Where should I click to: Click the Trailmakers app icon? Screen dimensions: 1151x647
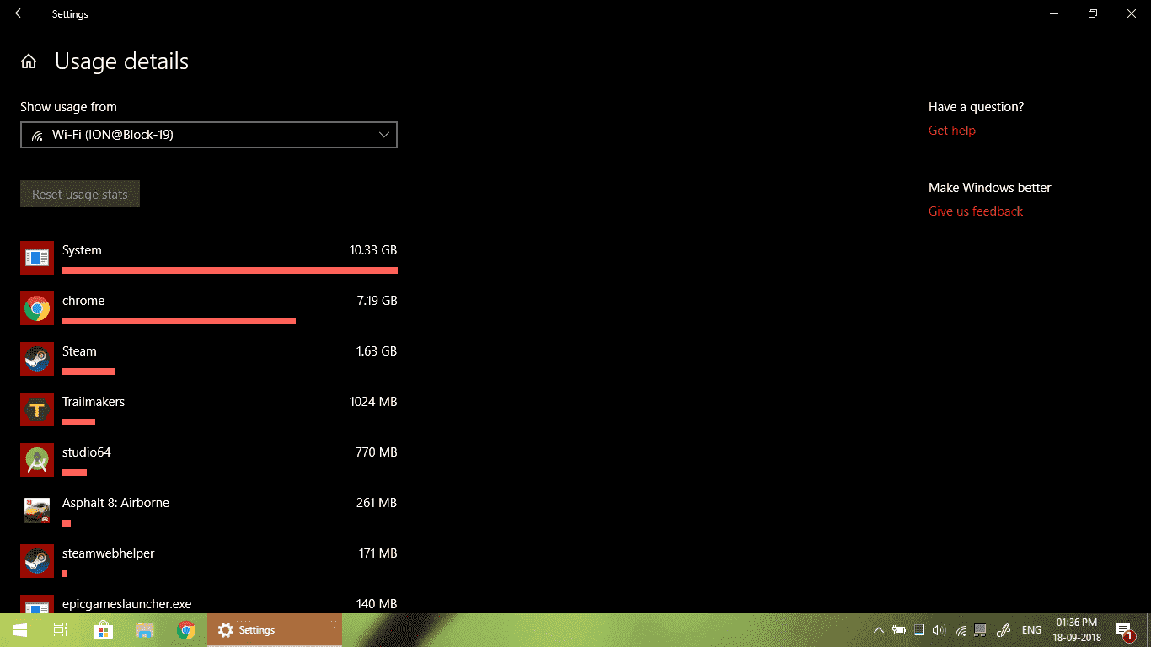(37, 409)
